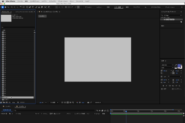Swap fill and stroke colors

181,65
